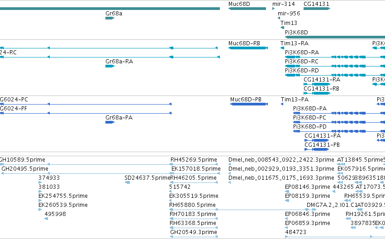Select the SD24637.5prime EST
The width and height of the screenshot is (385, 239).
click(147, 178)
